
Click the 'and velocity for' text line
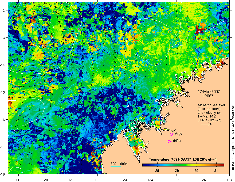pyautogui.click(x=209, y=113)
